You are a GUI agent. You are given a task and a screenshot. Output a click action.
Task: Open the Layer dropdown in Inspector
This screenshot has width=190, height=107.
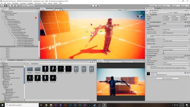[x=181, y=12]
